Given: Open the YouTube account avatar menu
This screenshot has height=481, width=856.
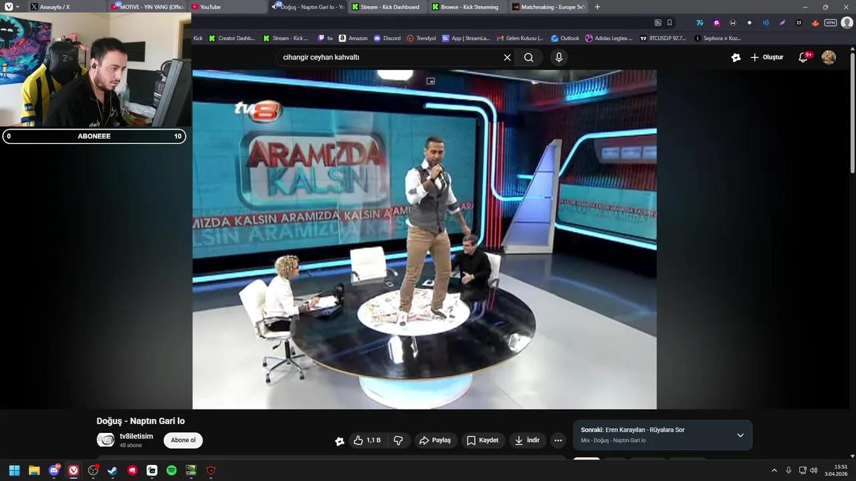Looking at the screenshot, I should point(829,57).
